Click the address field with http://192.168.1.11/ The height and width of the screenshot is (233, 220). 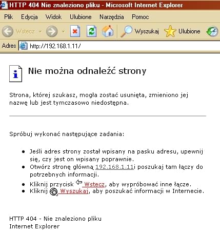click(x=119, y=46)
